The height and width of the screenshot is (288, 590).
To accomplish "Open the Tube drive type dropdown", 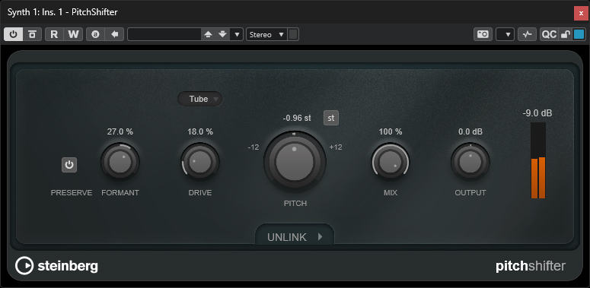I will tap(199, 99).
